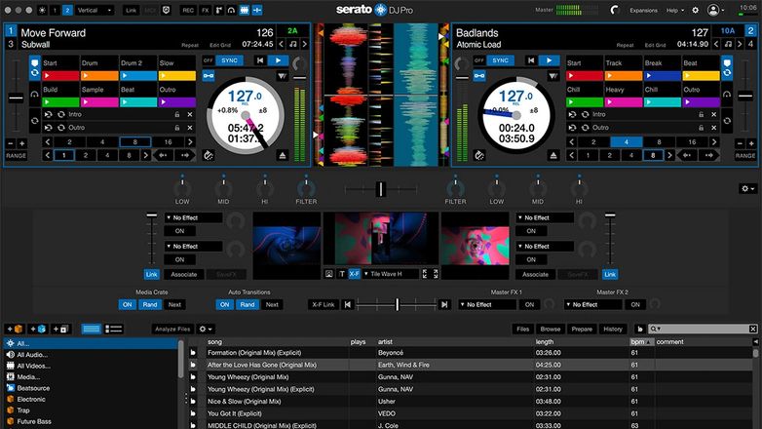The width and height of the screenshot is (762, 429).
Task: Trigger the orange Drum cue on deck 1
Action: click(x=99, y=76)
